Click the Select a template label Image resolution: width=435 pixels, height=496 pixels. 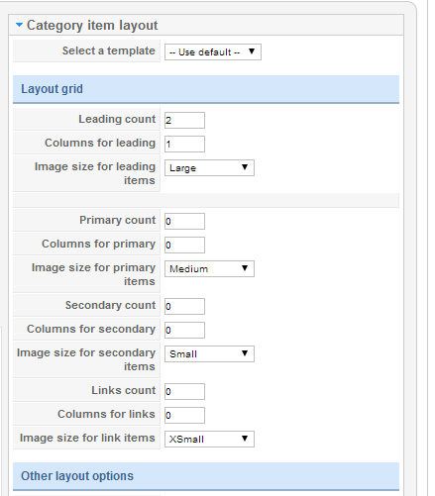(x=109, y=50)
